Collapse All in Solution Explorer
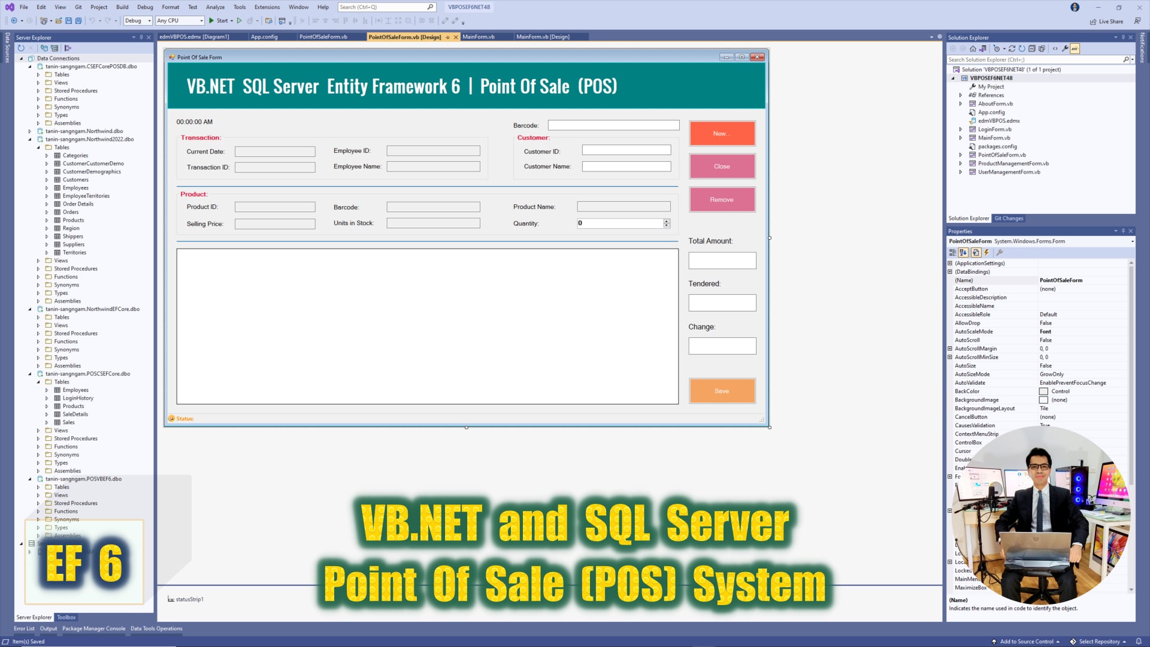This screenshot has width=1150, height=647. click(1032, 49)
